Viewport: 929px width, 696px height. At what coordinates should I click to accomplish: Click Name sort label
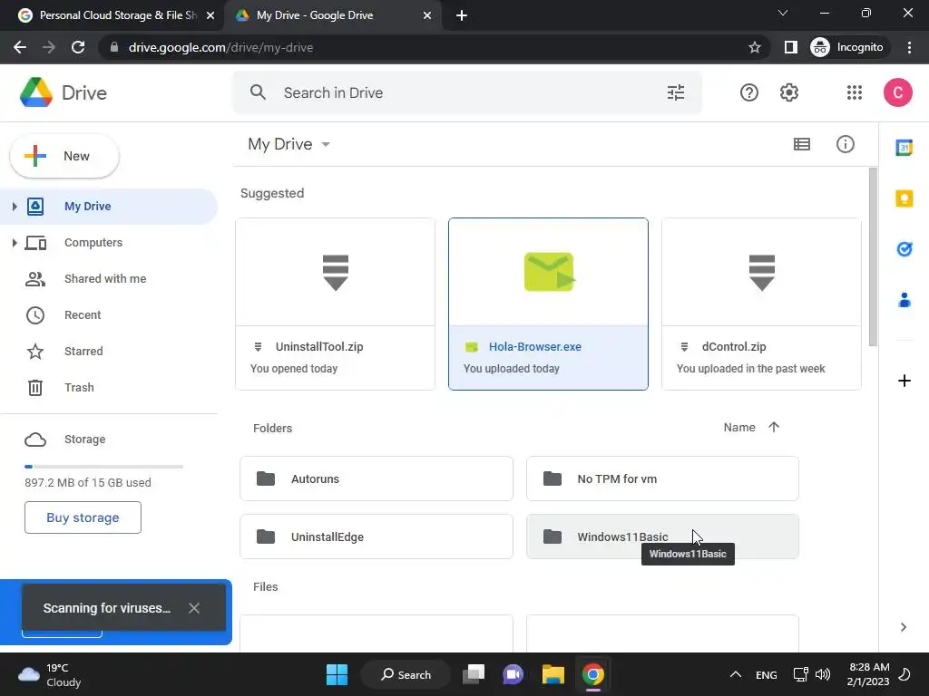pyautogui.click(x=738, y=428)
